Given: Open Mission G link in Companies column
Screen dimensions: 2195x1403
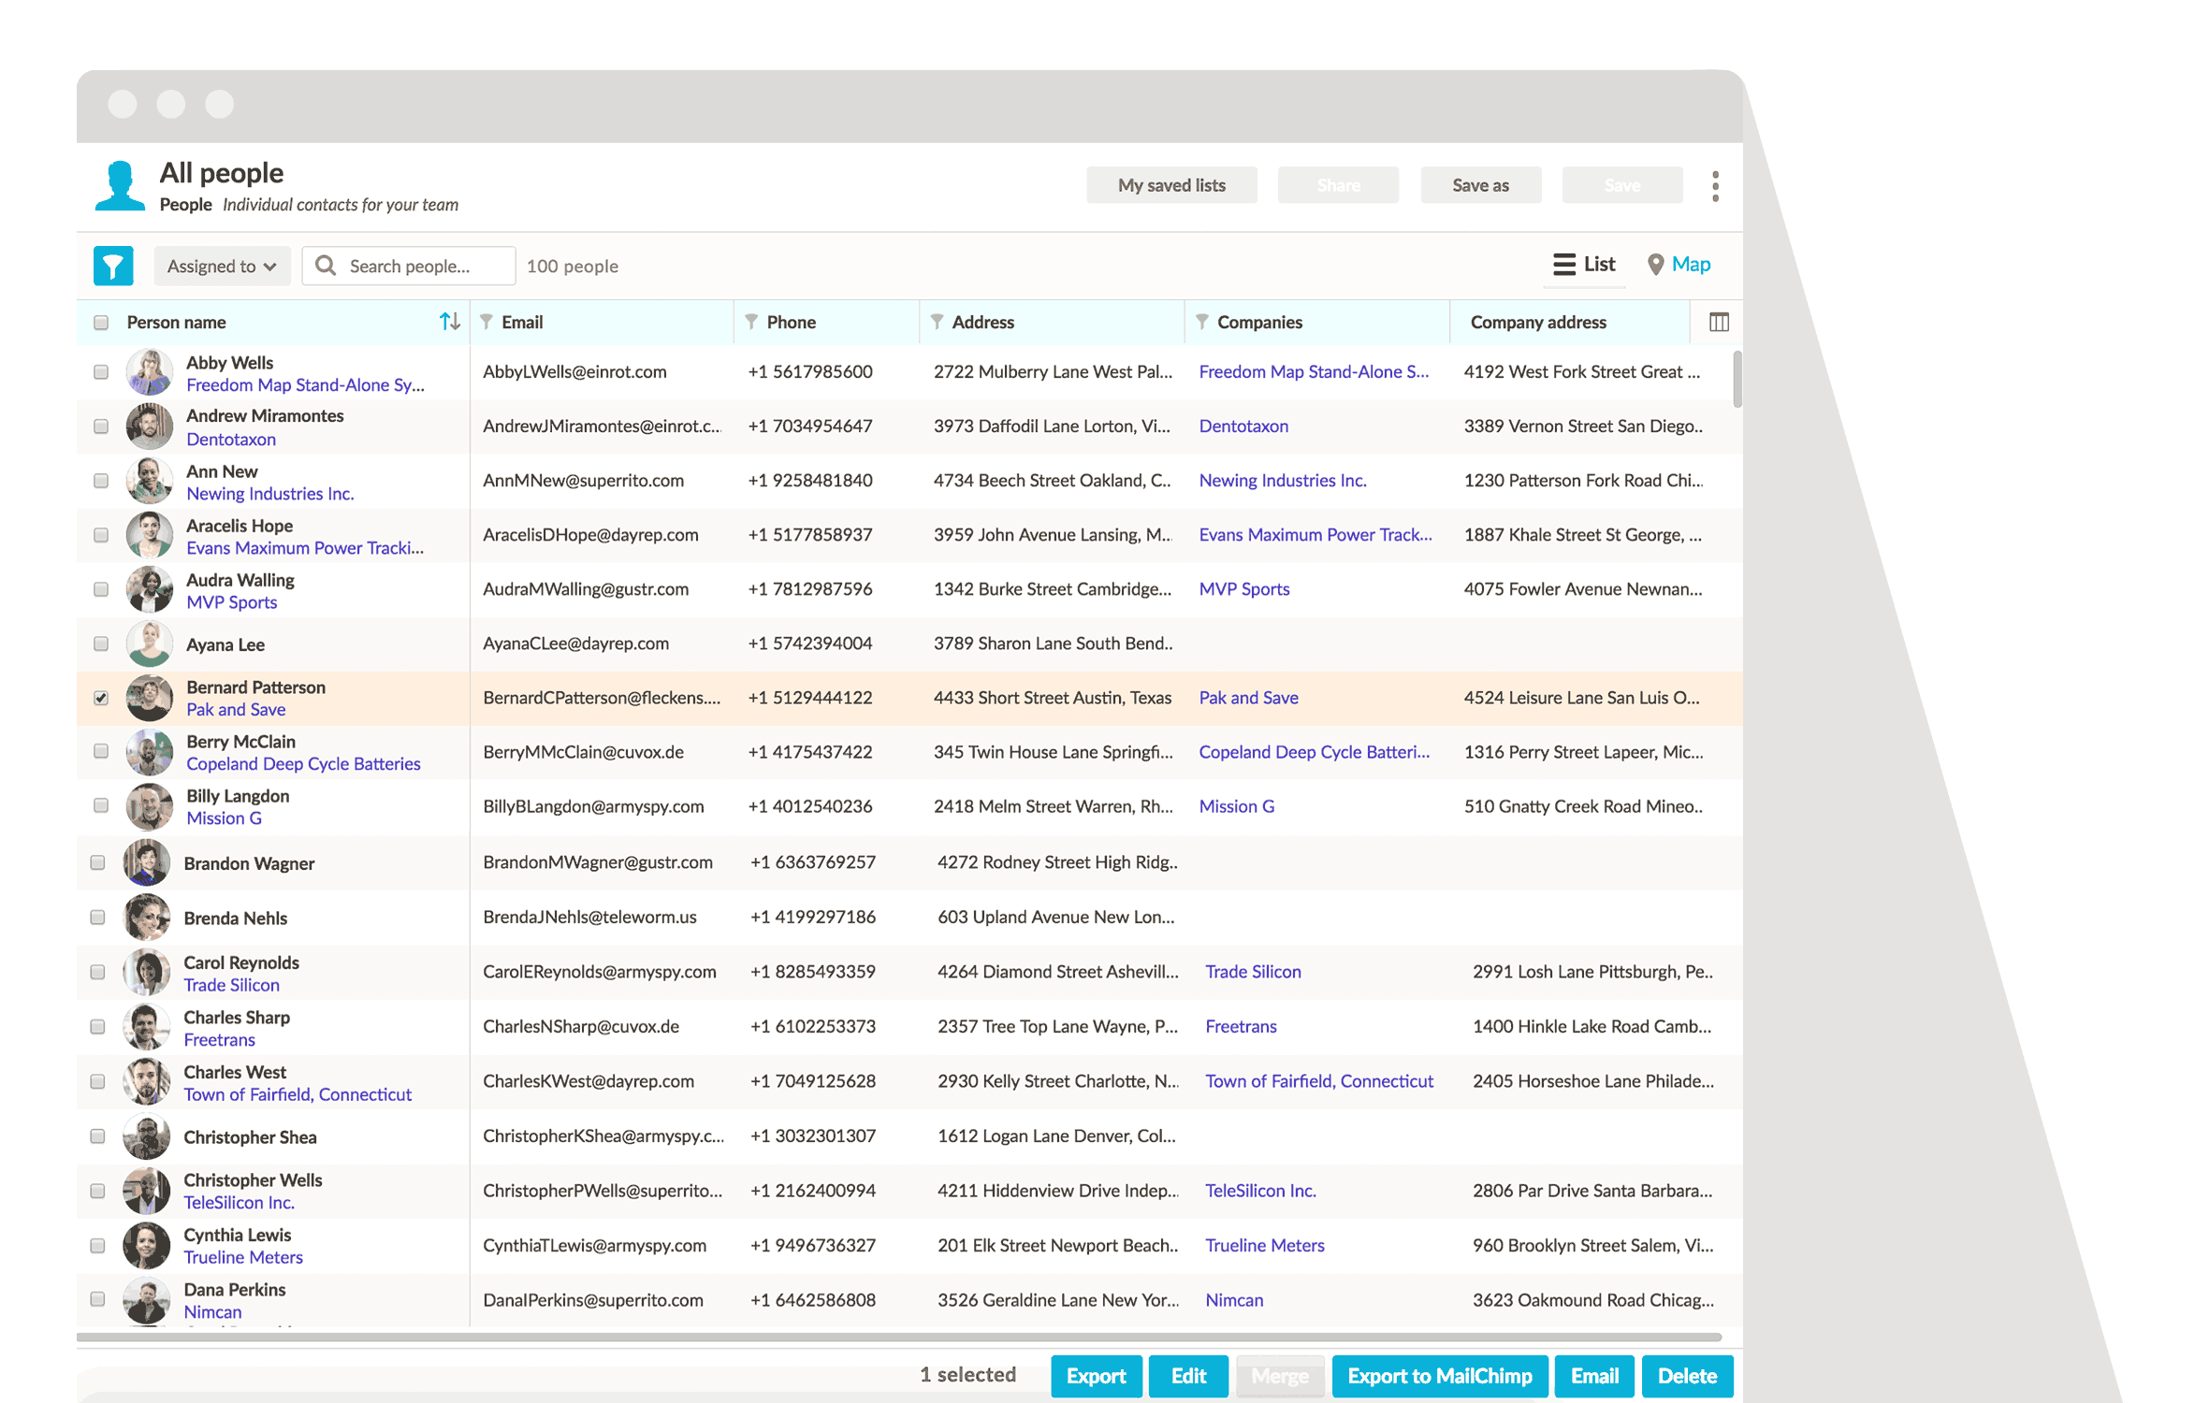Looking at the screenshot, I should (1237, 806).
